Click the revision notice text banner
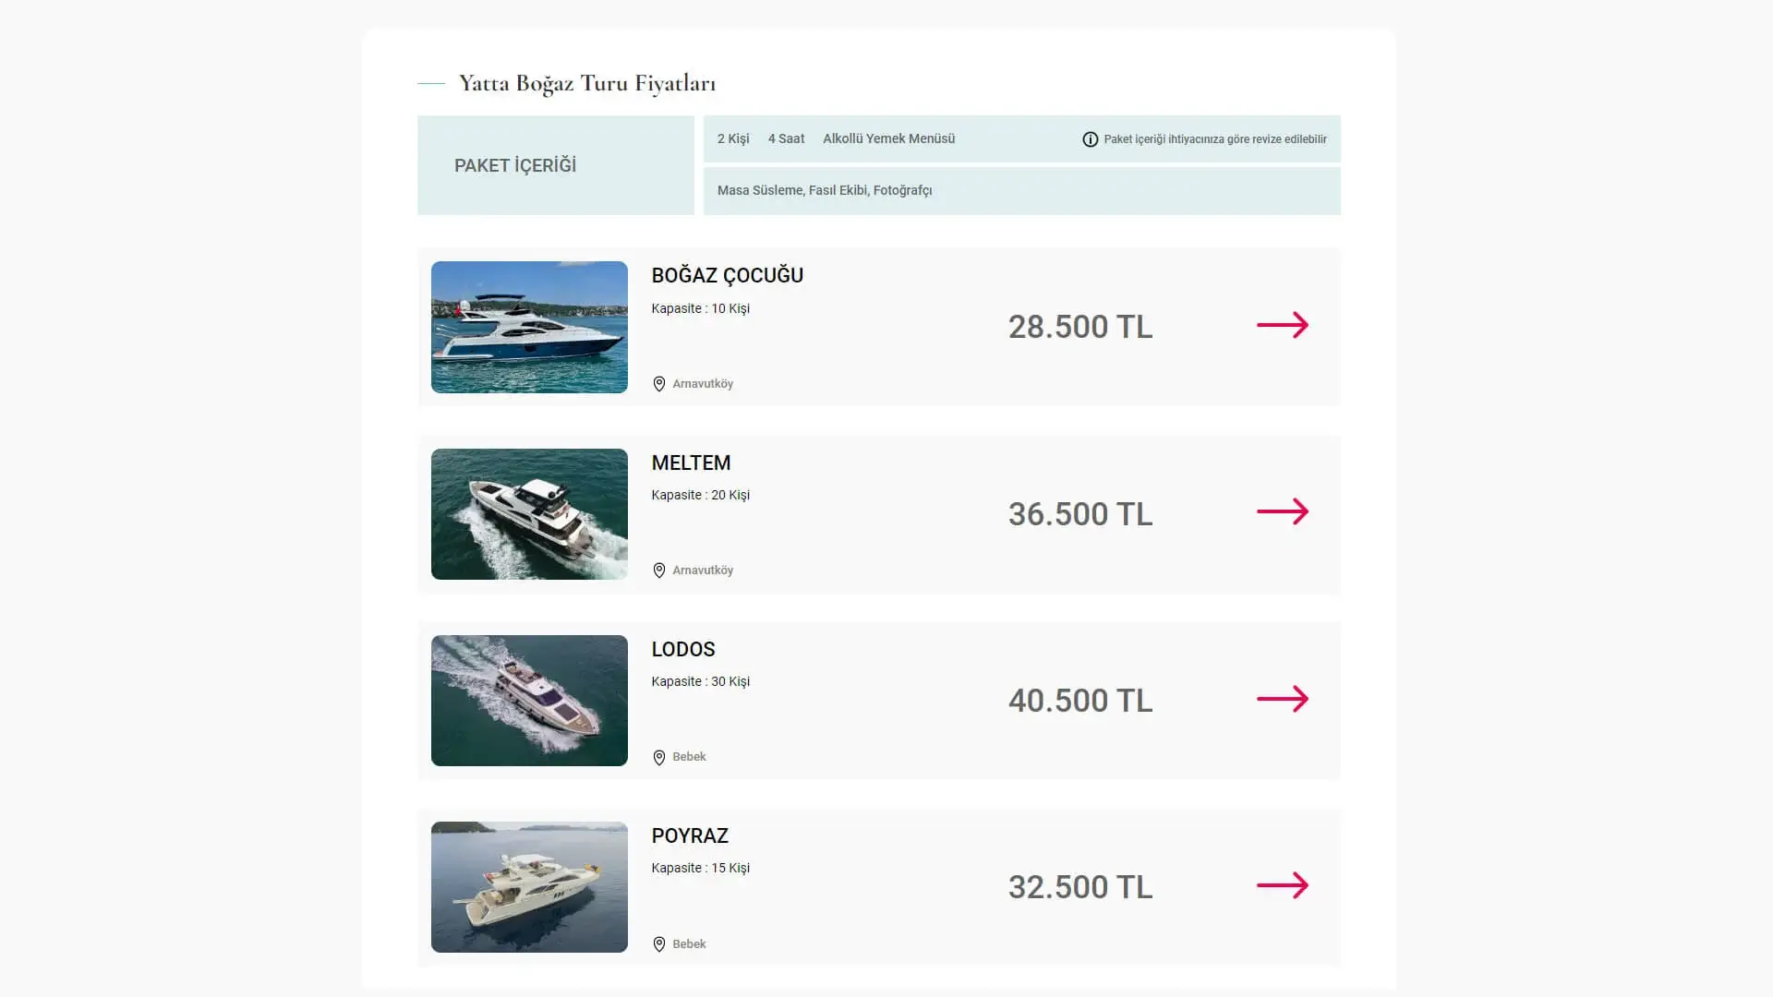This screenshot has height=997, width=1773. tap(1214, 138)
